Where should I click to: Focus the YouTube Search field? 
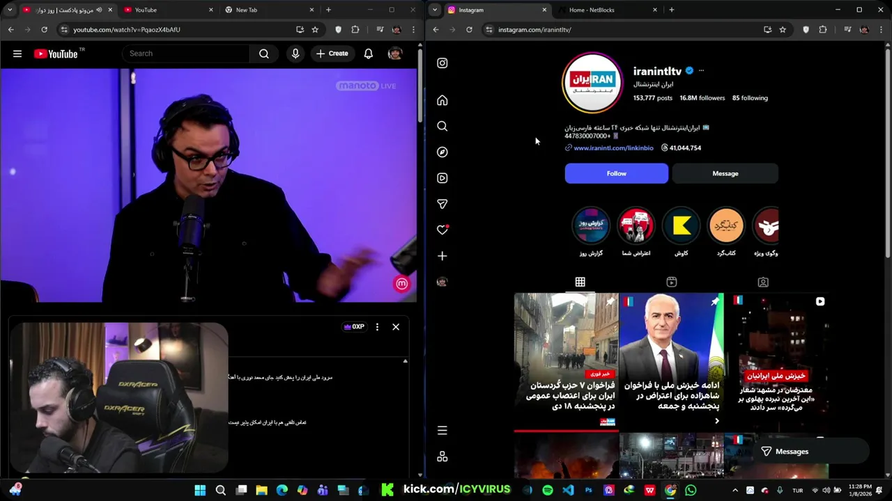186,54
